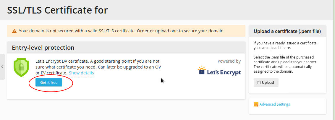
Task: Open the Advanced Settings link
Action: pos(275,104)
